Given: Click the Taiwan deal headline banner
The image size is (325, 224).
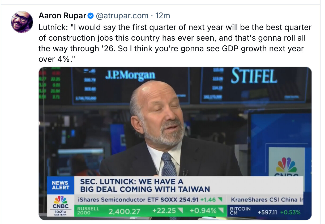Looking at the screenshot, I should pyautogui.click(x=145, y=185).
